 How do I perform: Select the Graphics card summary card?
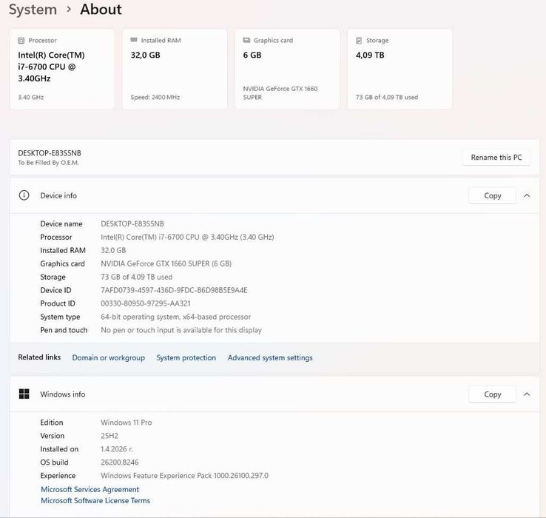pos(287,69)
